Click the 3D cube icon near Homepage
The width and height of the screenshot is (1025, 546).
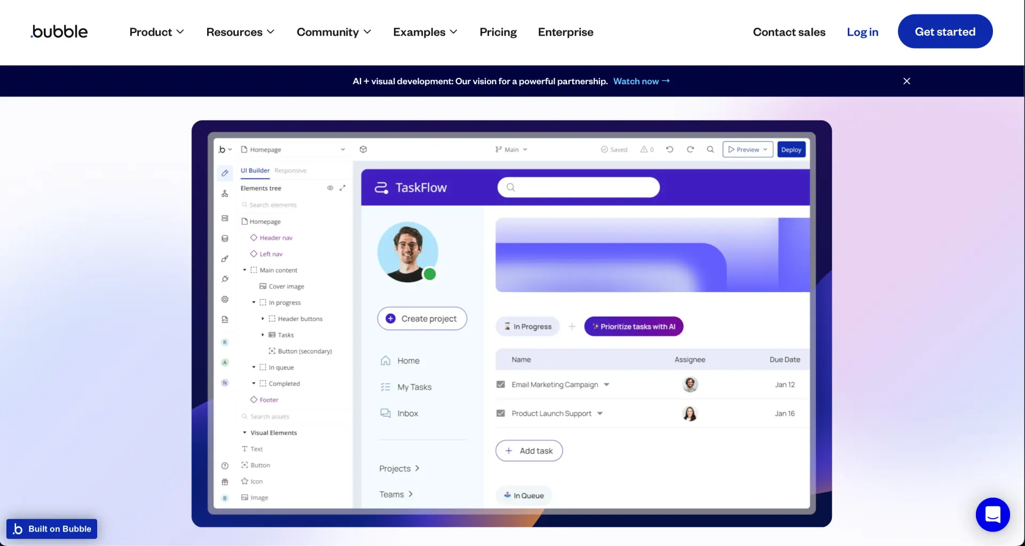[363, 149]
